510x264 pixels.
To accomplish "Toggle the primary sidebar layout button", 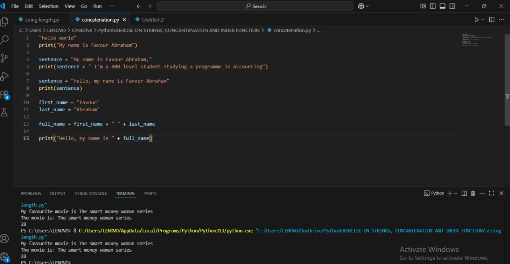I will point(433,6).
